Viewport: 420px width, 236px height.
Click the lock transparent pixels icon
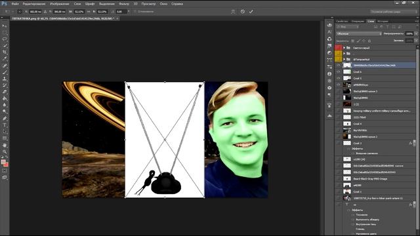tap(353, 41)
